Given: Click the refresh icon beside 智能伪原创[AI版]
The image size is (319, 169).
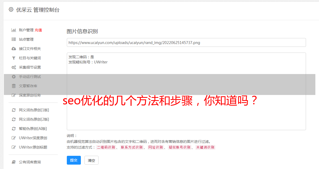Looking at the screenshot, I should point(14,129).
